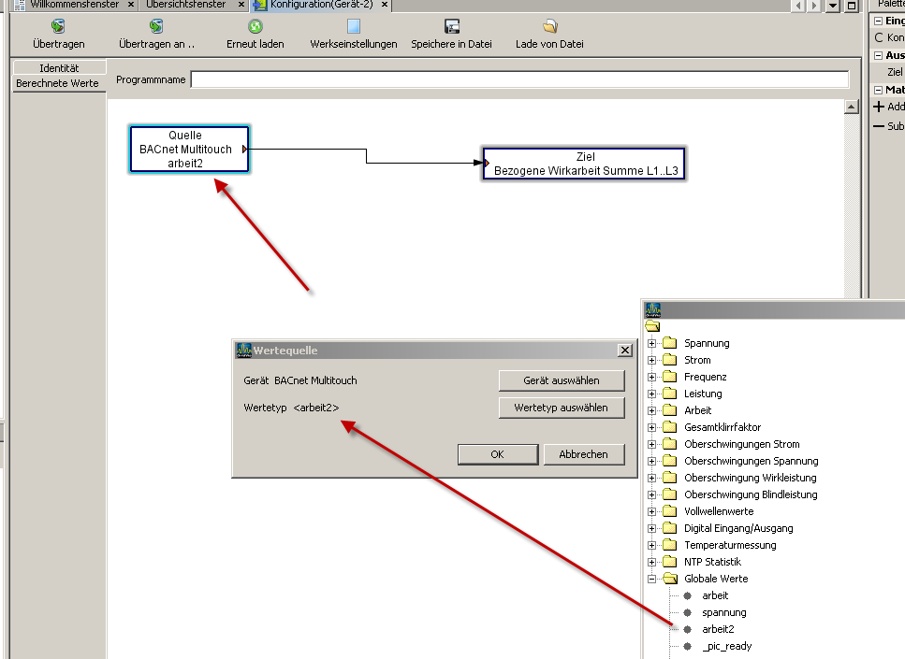The width and height of the screenshot is (905, 659).
Task: Collapse the Globale Werte folder
Action: [652, 579]
